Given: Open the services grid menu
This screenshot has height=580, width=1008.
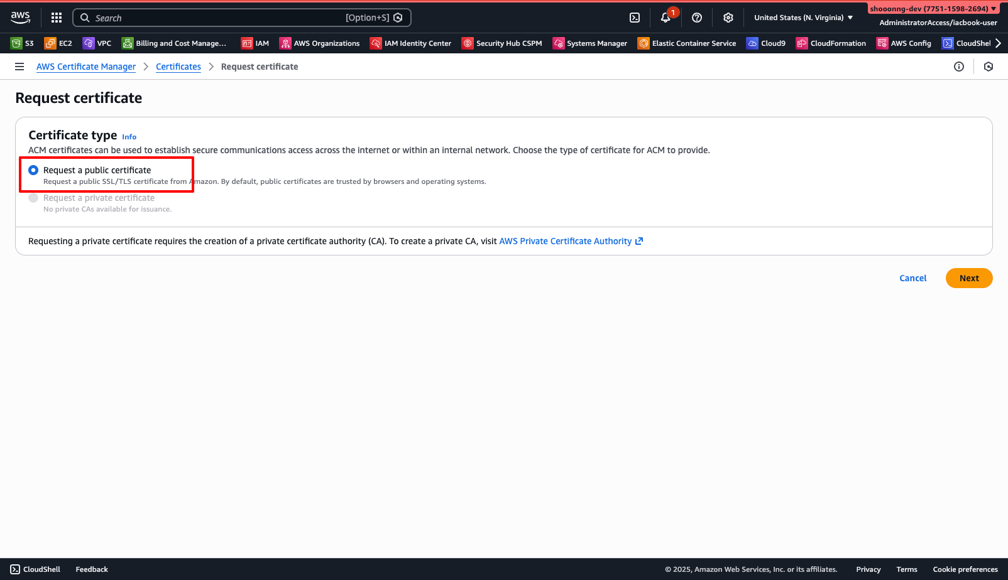Looking at the screenshot, I should [x=57, y=18].
